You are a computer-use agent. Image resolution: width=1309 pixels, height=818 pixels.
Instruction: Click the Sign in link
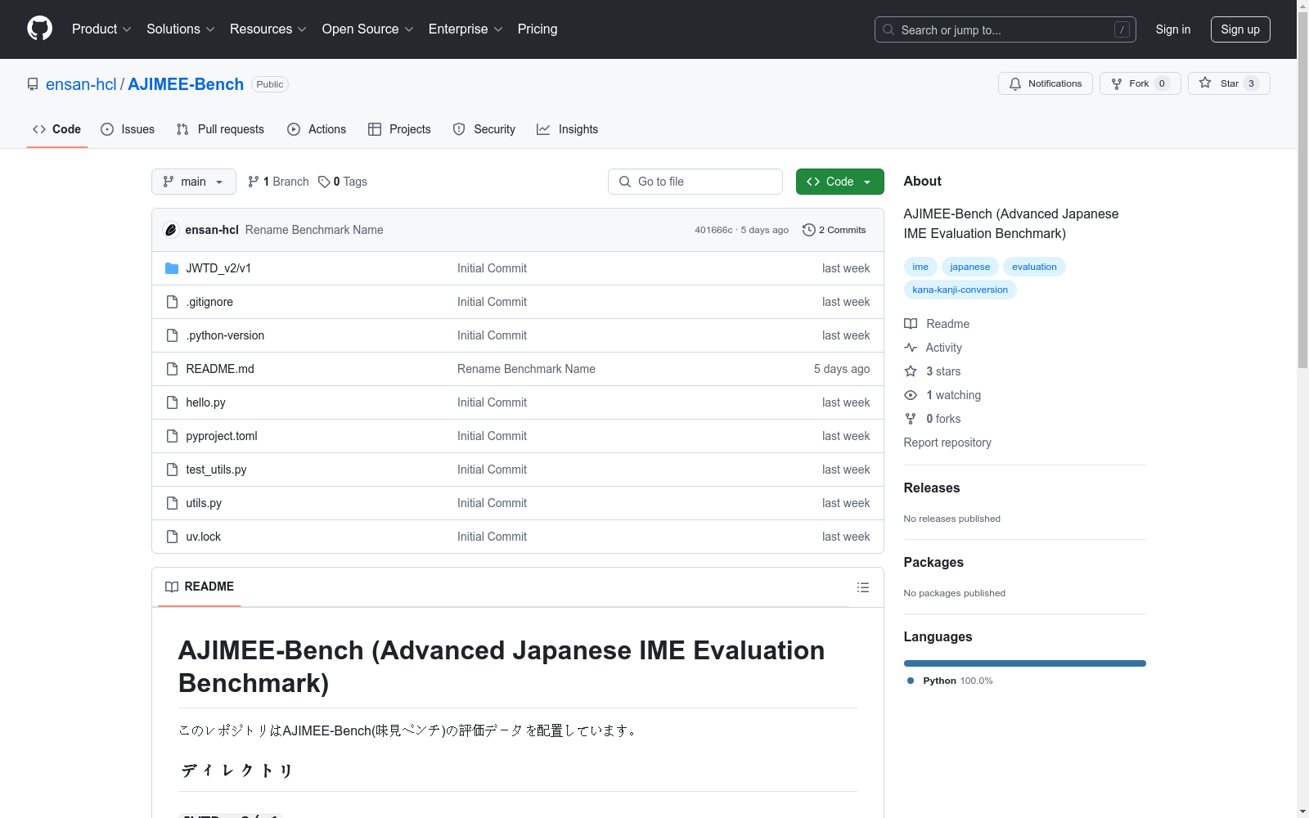(1172, 29)
